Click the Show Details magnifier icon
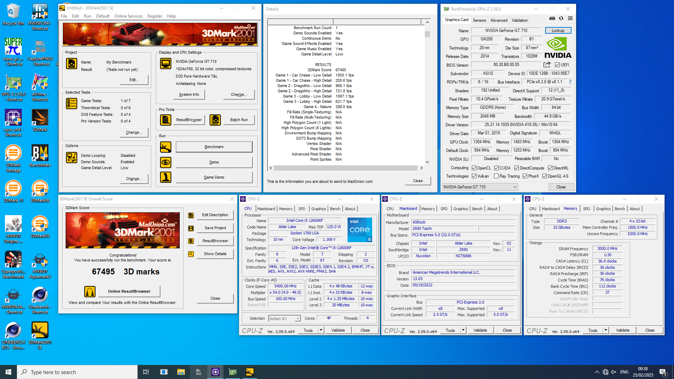 [x=191, y=254]
